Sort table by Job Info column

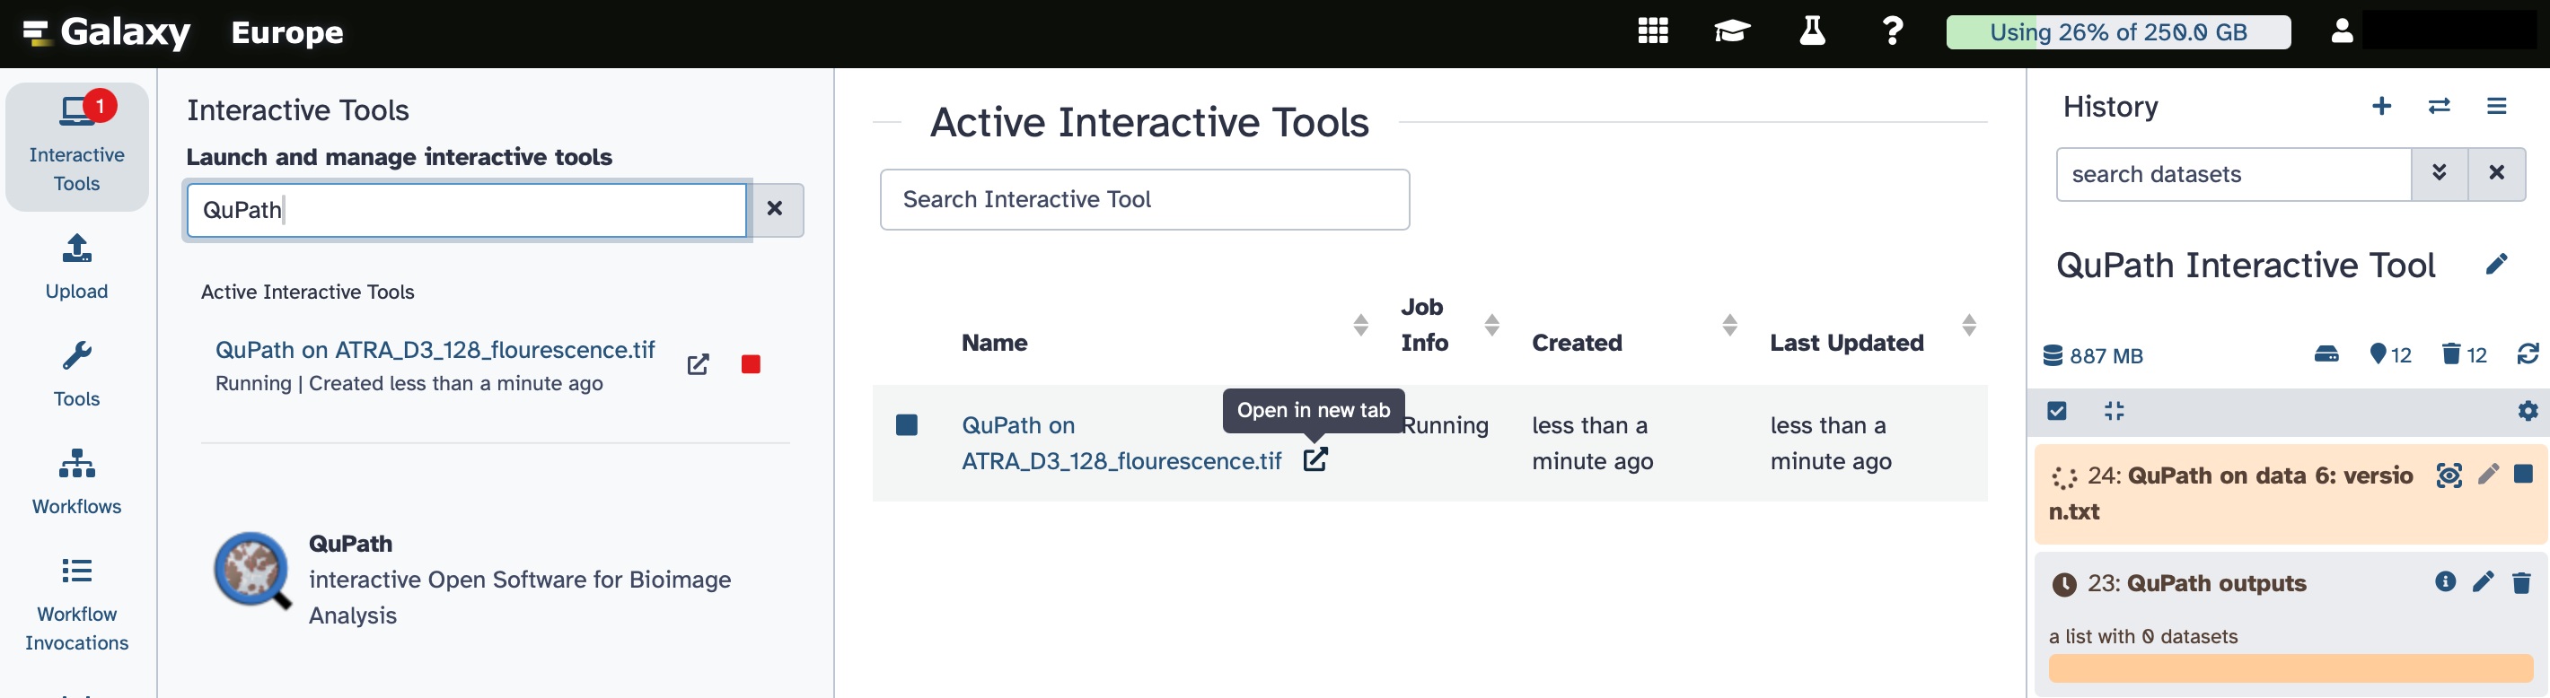tap(1491, 324)
